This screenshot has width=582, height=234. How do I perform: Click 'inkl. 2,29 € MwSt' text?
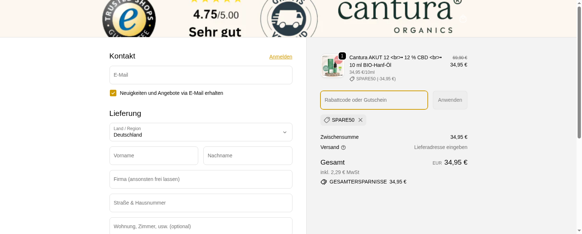(340, 172)
